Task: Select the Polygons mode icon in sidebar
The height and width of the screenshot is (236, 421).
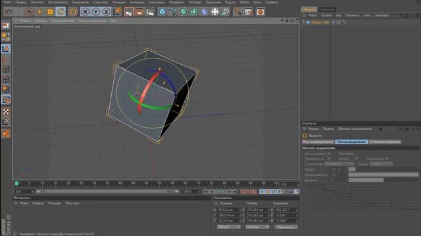Action: [x=6, y=89]
